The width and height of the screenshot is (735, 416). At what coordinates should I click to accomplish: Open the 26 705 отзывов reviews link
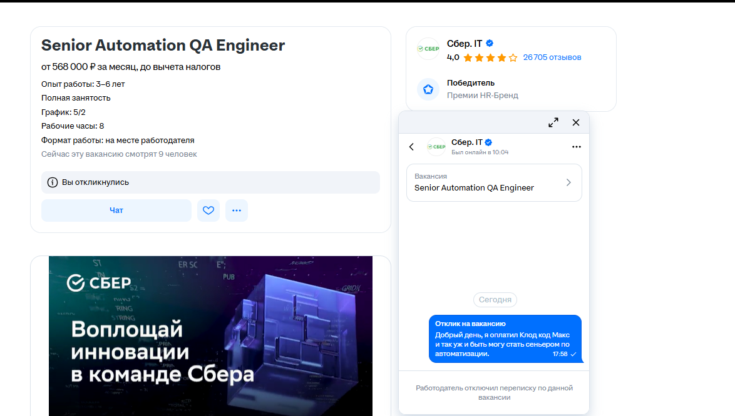pyautogui.click(x=552, y=57)
